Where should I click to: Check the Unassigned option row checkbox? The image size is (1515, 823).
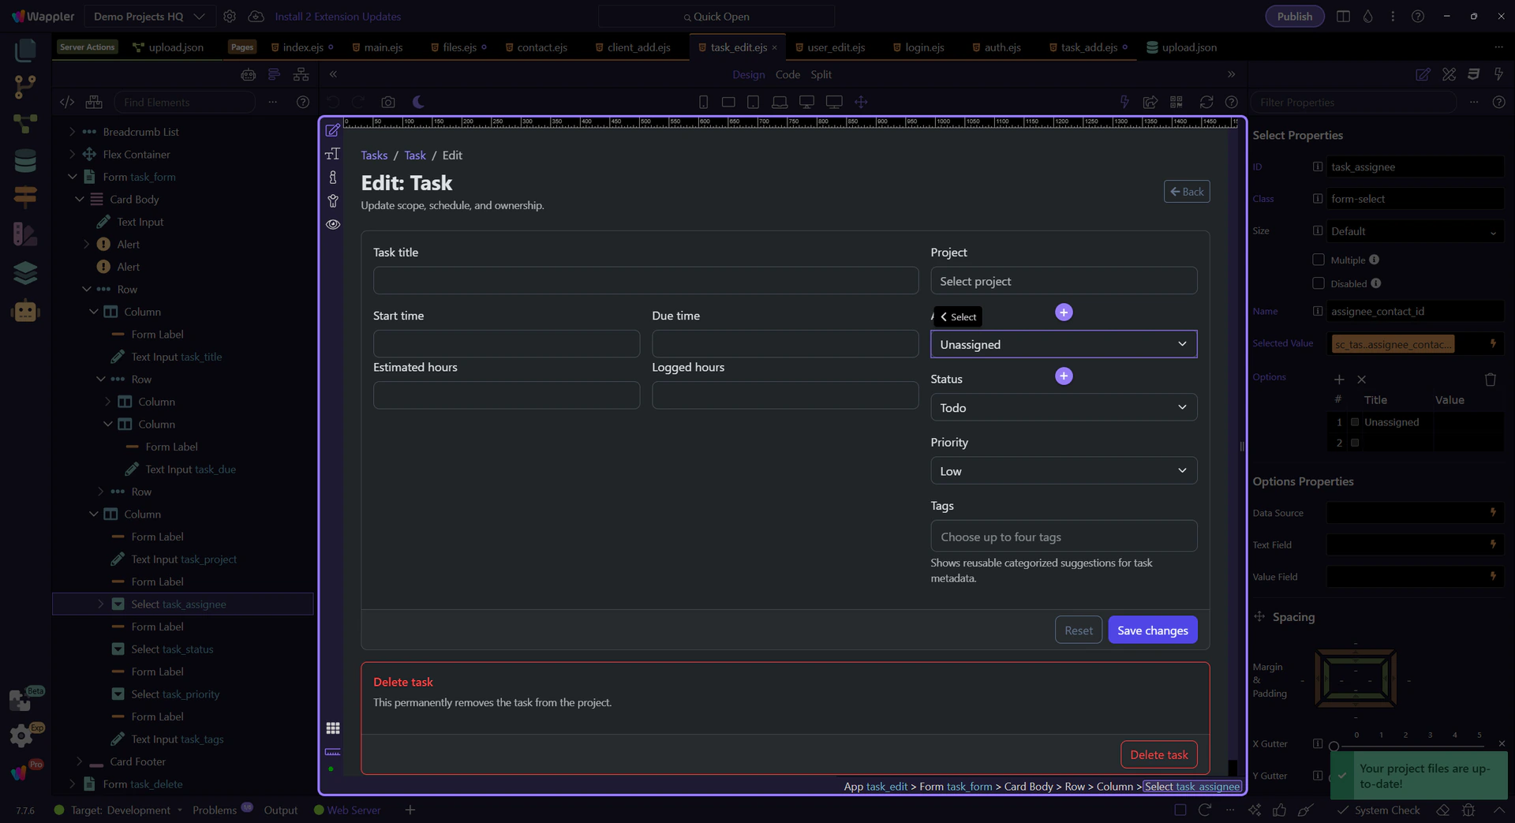pos(1355,422)
